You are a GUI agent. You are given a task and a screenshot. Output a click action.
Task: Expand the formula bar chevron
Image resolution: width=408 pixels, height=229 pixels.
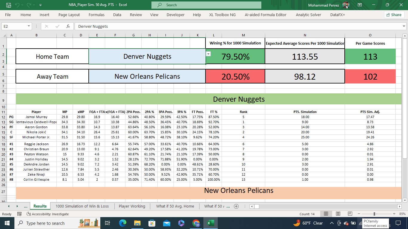[404, 26]
